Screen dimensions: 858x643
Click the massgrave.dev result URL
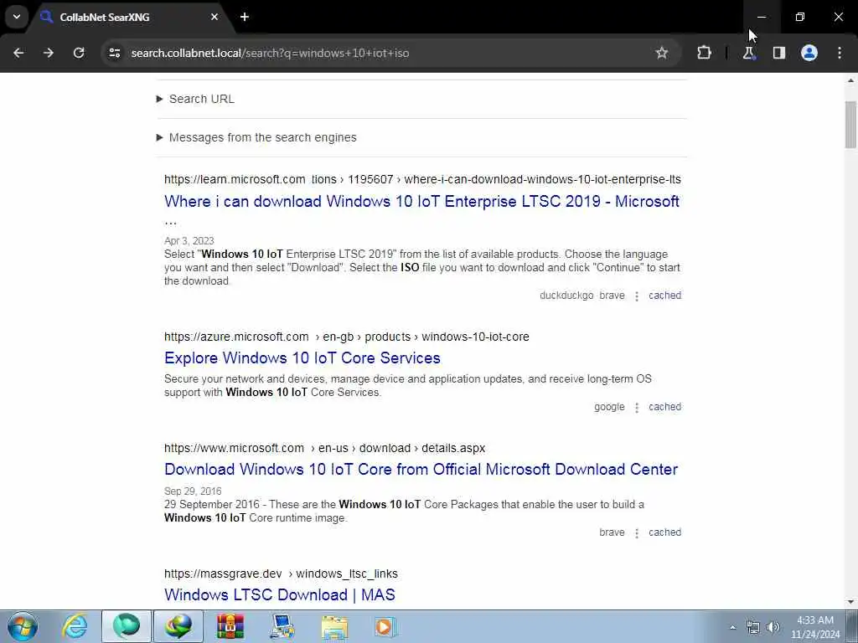pos(281,574)
